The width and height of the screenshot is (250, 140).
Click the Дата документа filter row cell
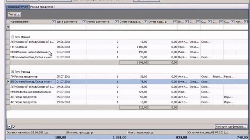pyautogui.click(x=71, y=27)
